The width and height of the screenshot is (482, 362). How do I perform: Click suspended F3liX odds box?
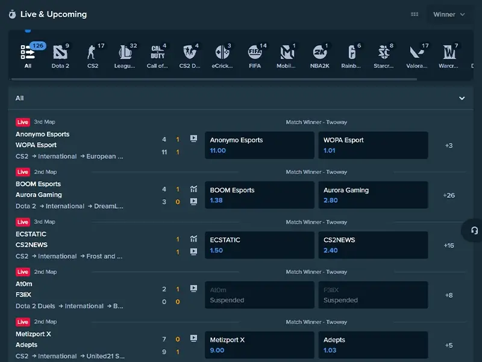(373, 295)
